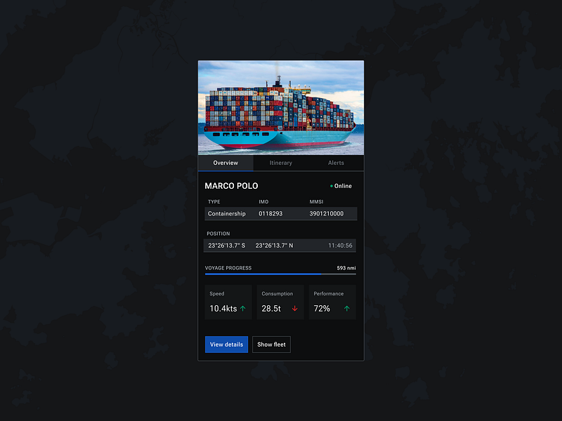Click the View details button
Image resolution: width=562 pixels, height=421 pixels.
226,345
